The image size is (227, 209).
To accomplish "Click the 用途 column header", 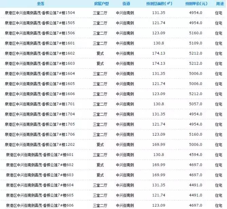I will (x=220, y=4).
